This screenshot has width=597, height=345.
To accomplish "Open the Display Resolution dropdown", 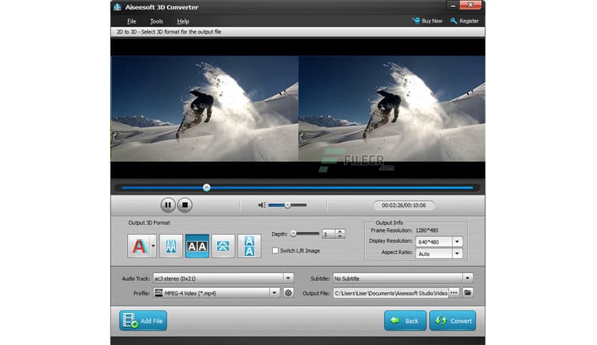I will 457,242.
